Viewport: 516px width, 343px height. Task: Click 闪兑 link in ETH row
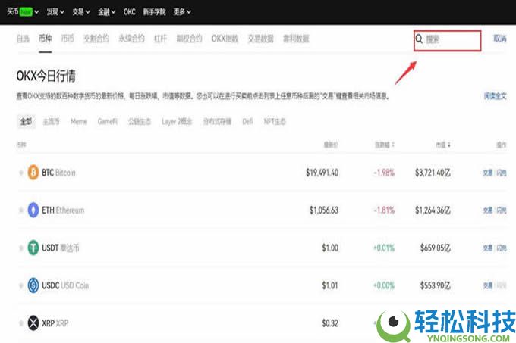[502, 210]
